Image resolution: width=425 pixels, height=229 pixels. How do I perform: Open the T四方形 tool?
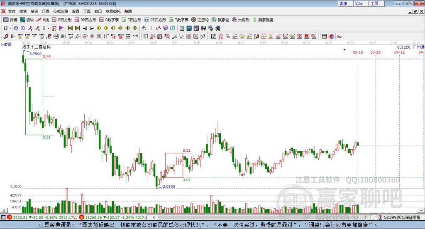coord(132,20)
